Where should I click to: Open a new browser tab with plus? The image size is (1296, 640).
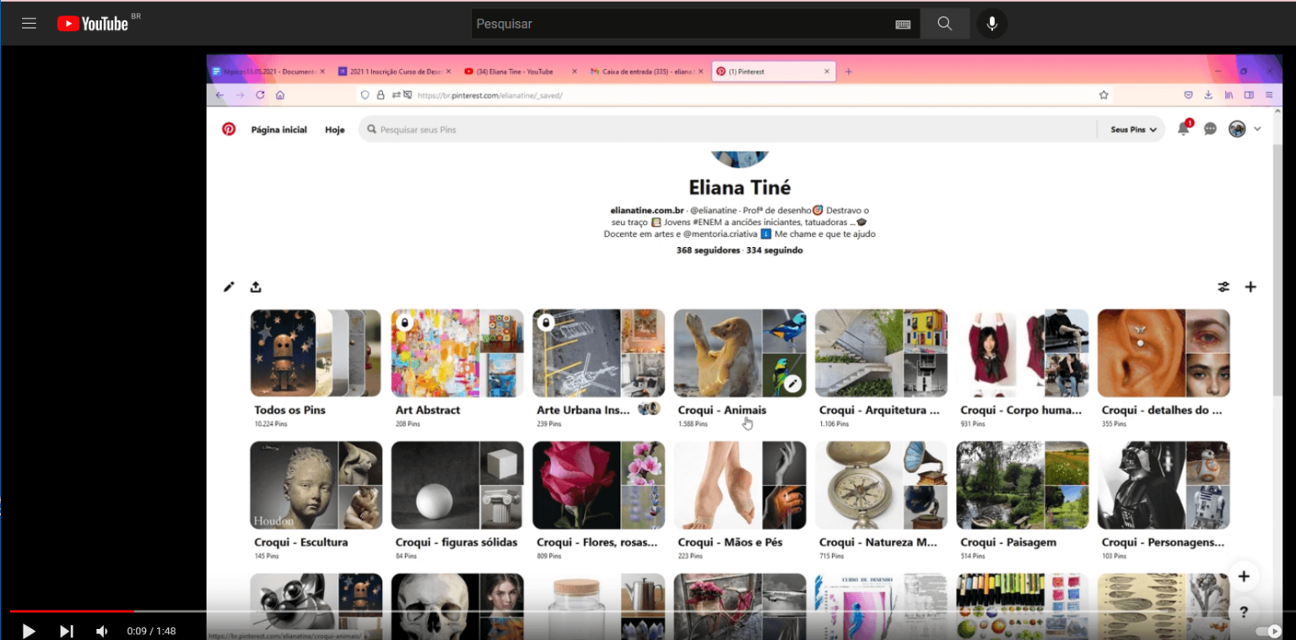(849, 72)
